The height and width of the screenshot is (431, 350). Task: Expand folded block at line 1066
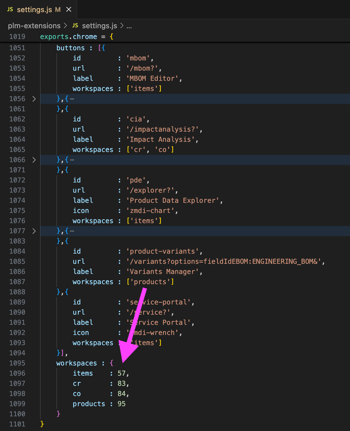[x=34, y=160]
